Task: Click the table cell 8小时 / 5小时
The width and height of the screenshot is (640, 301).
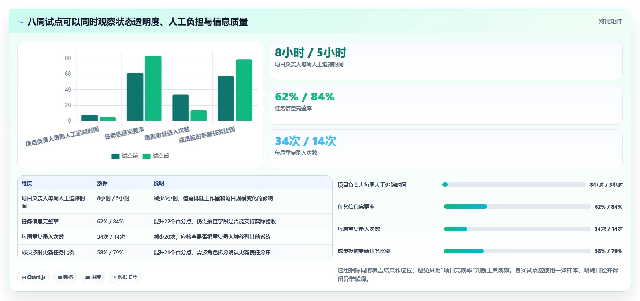Action: [113, 198]
